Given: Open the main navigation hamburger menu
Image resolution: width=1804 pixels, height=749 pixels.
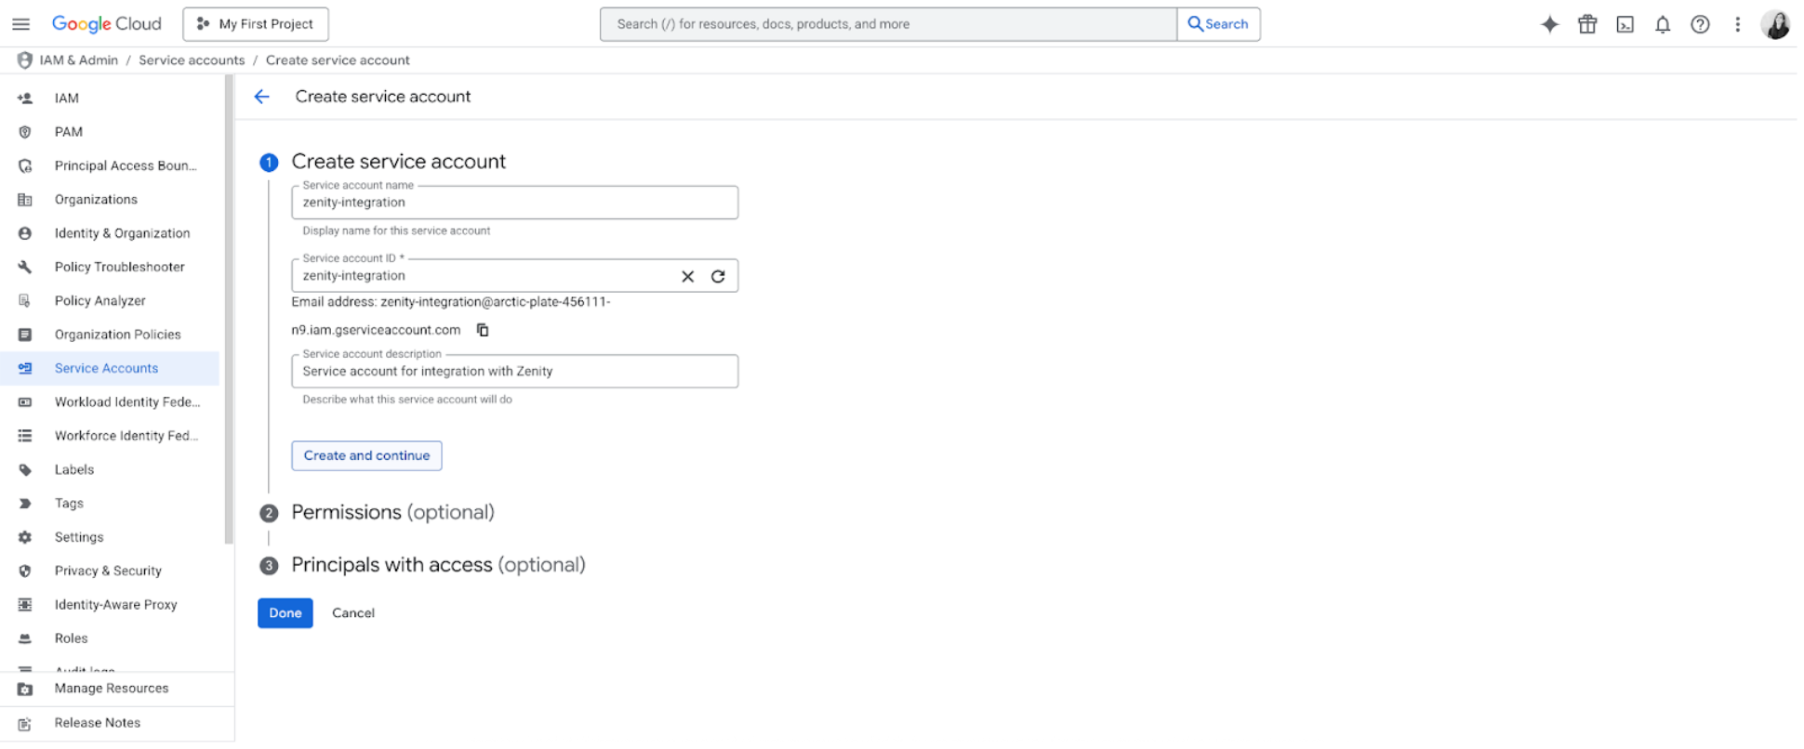Looking at the screenshot, I should (x=20, y=24).
